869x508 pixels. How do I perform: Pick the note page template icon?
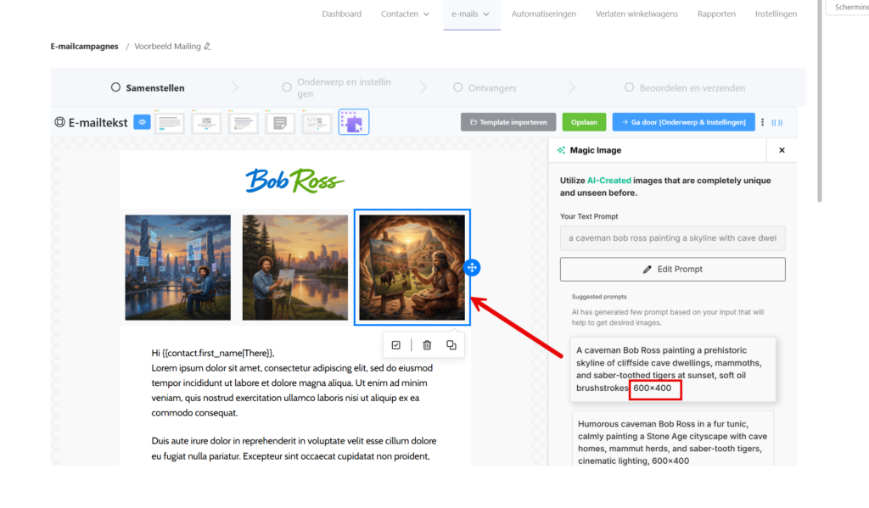click(x=280, y=122)
